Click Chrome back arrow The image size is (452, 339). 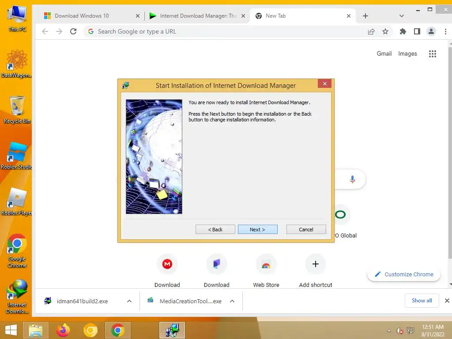pyautogui.click(x=45, y=31)
